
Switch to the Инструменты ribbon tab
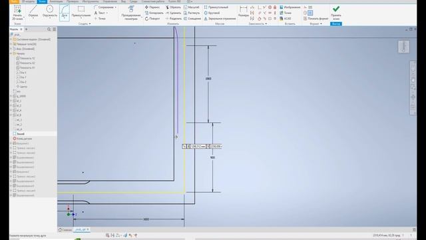(91, 1)
